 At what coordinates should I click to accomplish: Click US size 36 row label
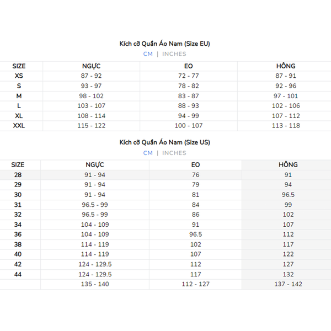click(x=18, y=234)
